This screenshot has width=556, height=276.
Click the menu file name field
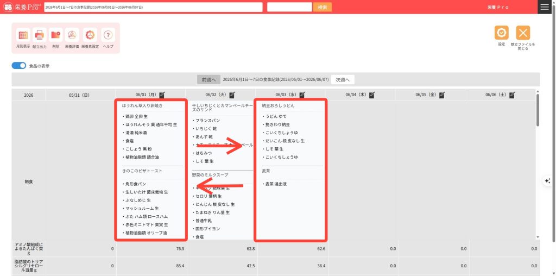[153, 7]
